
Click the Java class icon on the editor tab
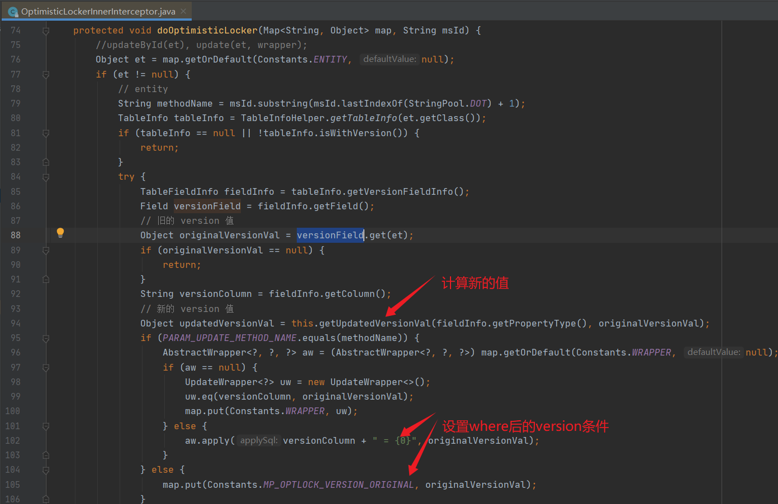[x=13, y=12]
